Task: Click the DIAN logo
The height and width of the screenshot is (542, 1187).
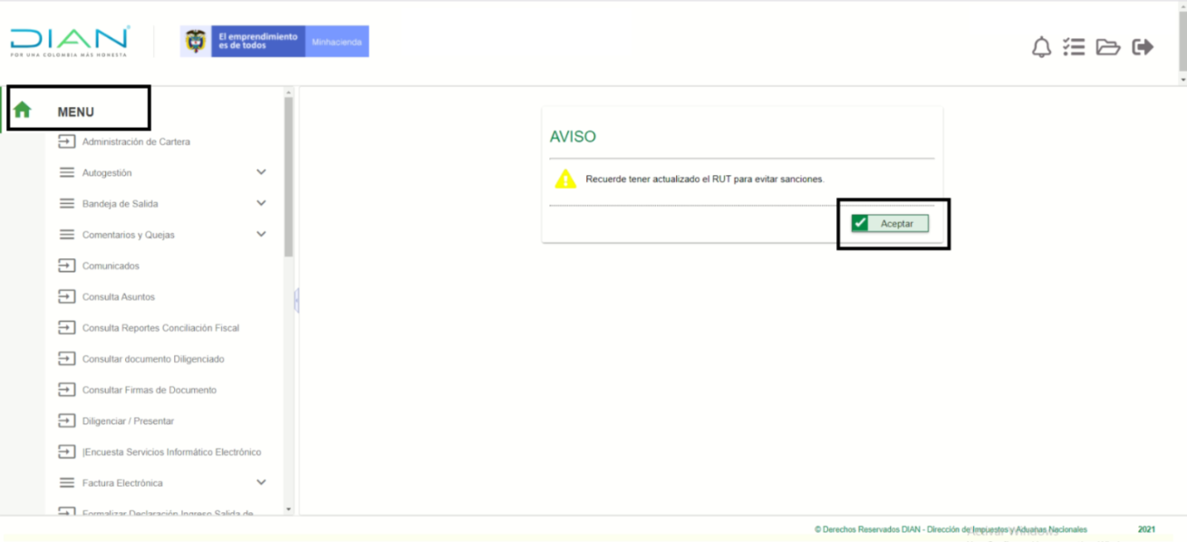Action: click(x=70, y=41)
